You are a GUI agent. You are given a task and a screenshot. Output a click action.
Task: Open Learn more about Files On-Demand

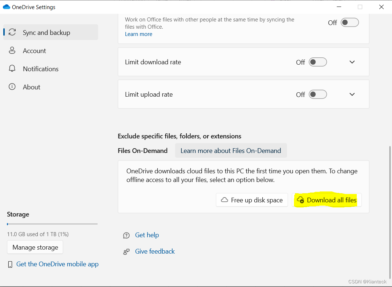[x=231, y=150]
